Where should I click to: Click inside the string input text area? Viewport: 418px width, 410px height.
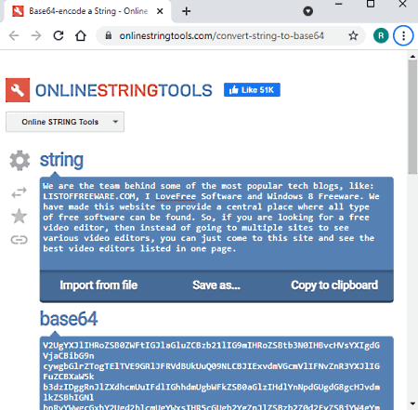(216, 223)
